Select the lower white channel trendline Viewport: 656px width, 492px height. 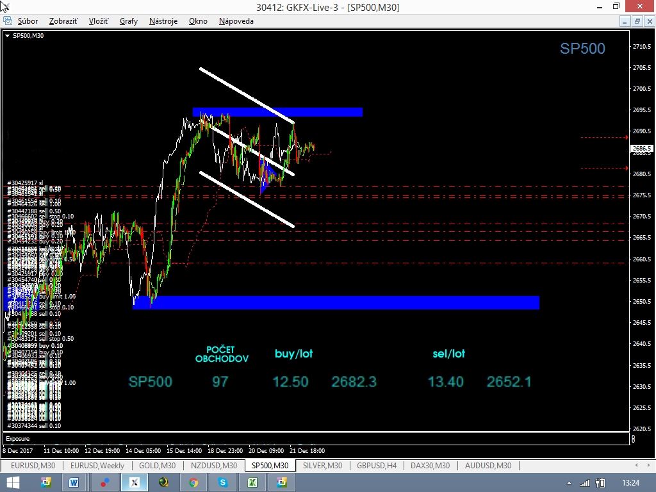pyautogui.click(x=247, y=199)
